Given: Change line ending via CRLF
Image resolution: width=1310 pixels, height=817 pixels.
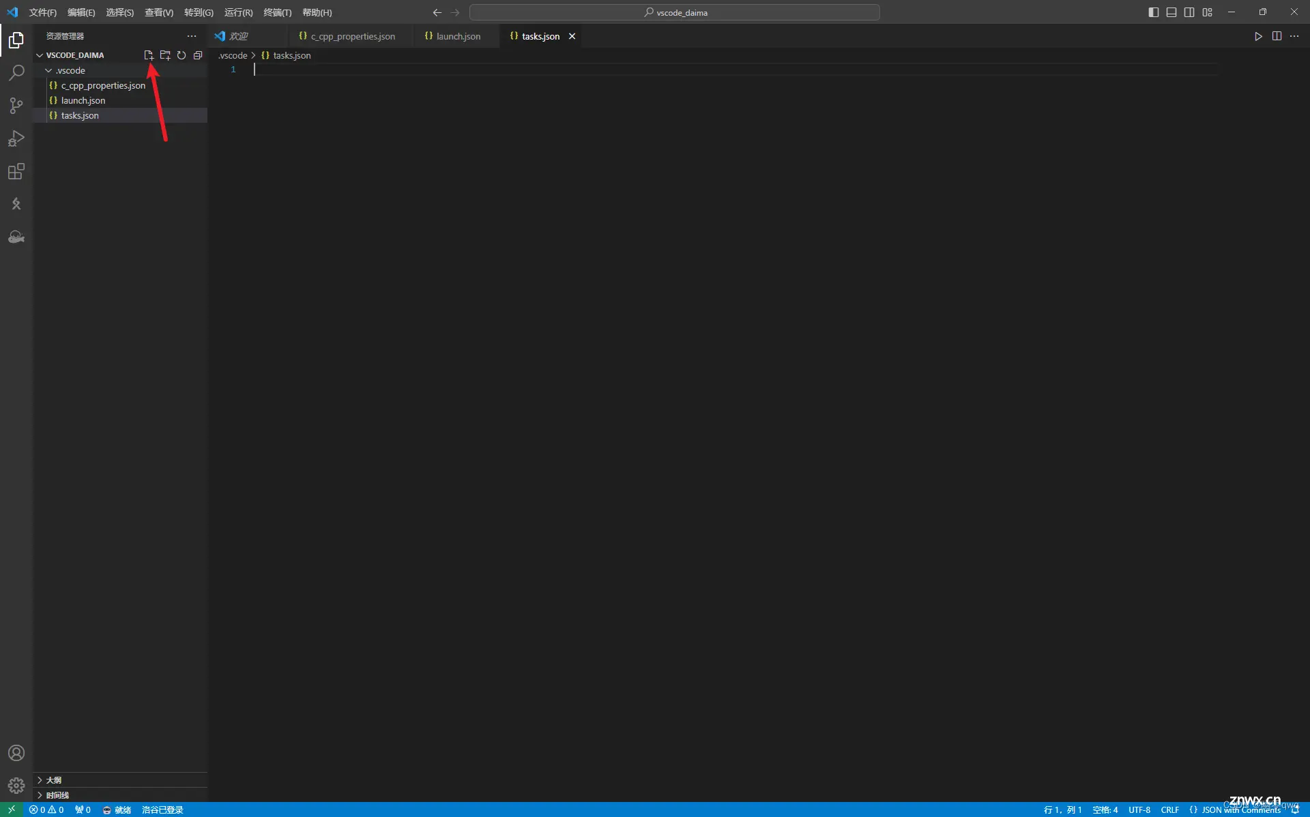Looking at the screenshot, I should pos(1169,809).
